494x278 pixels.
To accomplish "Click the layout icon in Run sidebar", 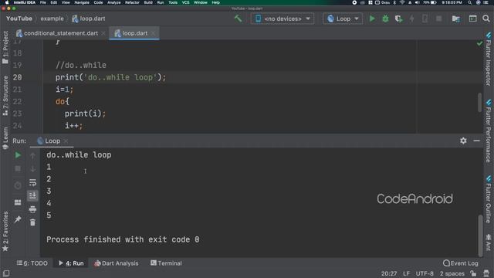I will pos(18,202).
